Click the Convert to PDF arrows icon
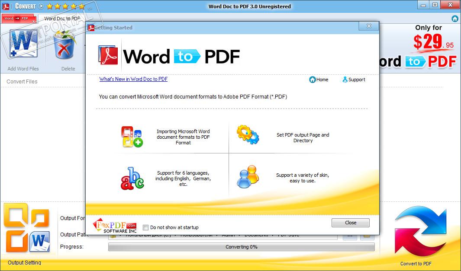Image resolution: width=461 pixels, height=271 pixels. click(x=420, y=232)
